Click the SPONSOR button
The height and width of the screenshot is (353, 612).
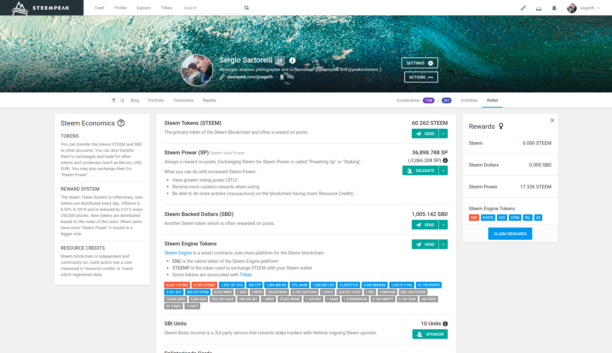pyautogui.click(x=430, y=334)
